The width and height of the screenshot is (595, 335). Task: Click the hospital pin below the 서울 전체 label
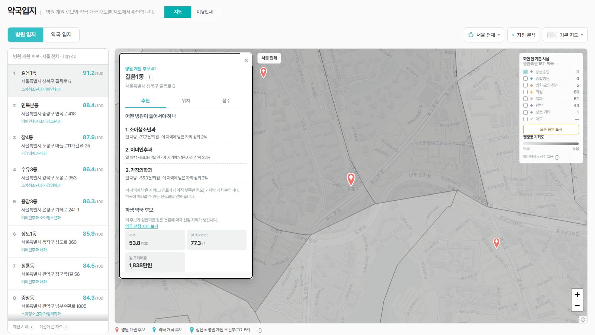point(263,72)
